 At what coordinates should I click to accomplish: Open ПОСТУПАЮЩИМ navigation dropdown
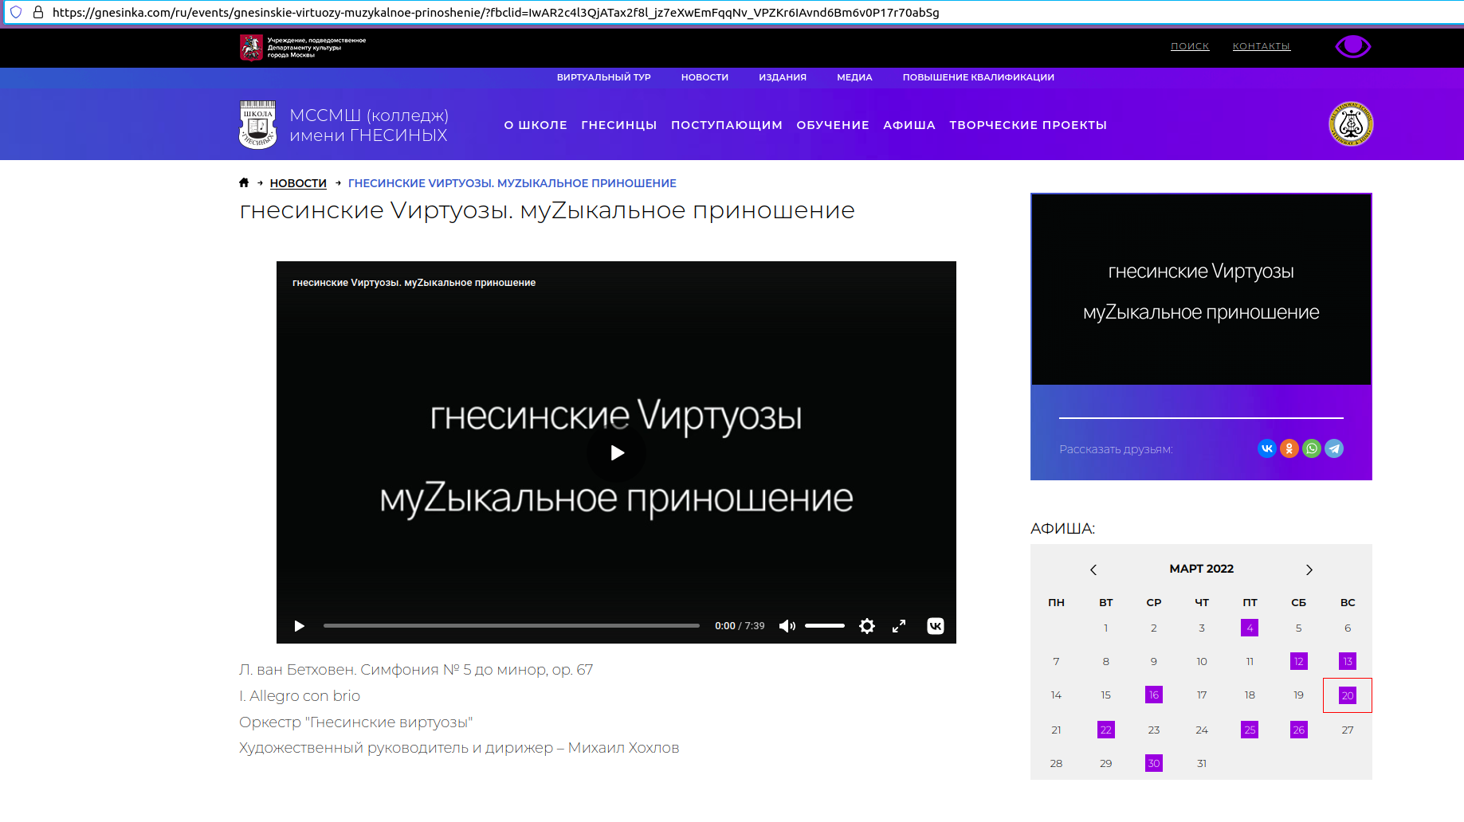click(726, 125)
